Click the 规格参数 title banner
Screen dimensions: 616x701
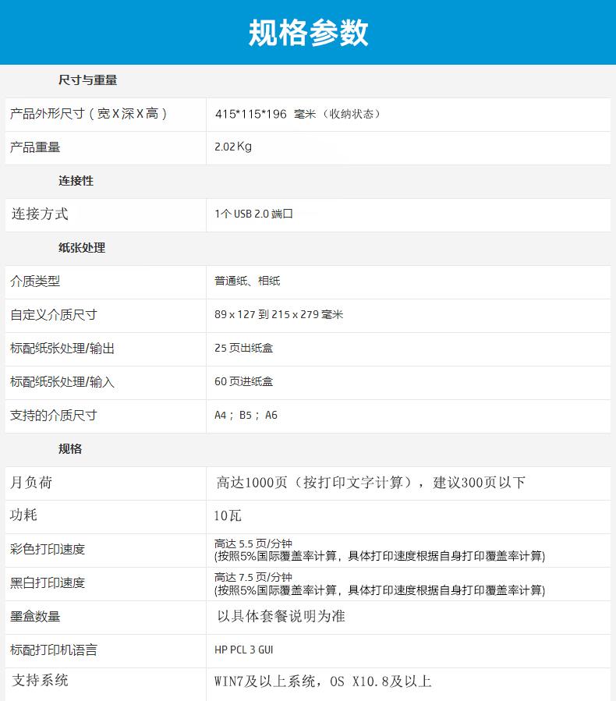[x=308, y=33]
